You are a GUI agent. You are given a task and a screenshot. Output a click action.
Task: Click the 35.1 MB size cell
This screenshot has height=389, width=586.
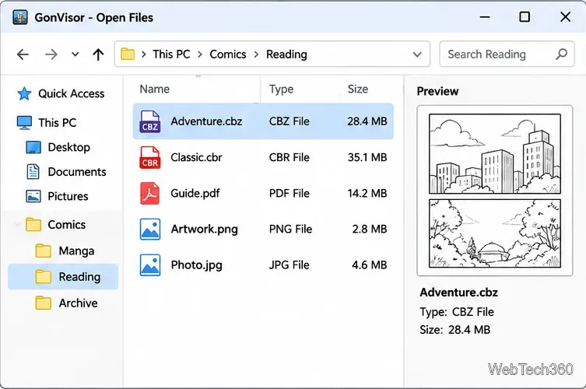(x=367, y=157)
